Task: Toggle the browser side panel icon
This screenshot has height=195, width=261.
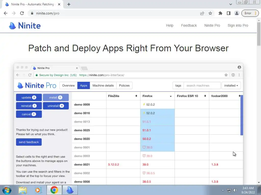Action: point(229,13)
